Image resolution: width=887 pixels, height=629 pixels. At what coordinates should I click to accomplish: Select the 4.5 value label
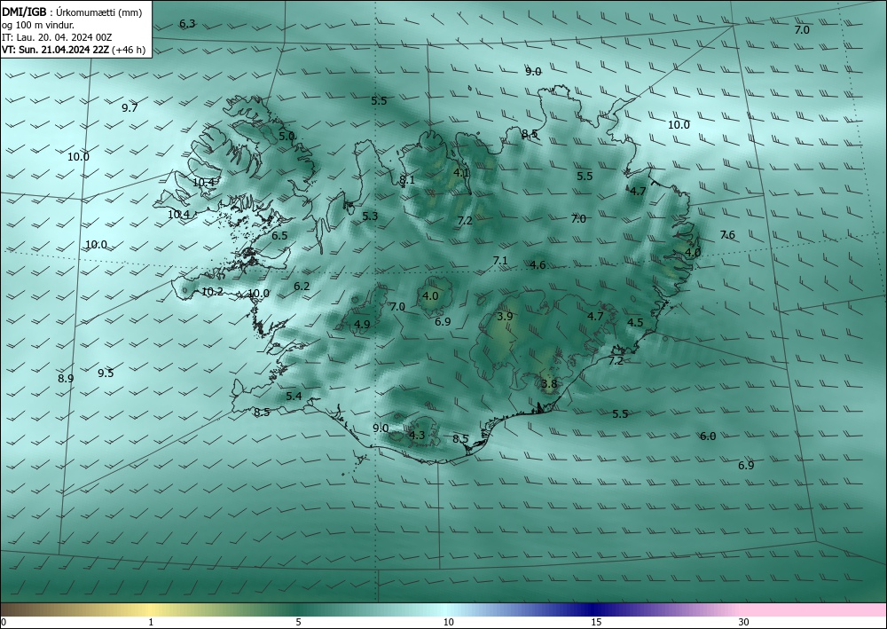[635, 322]
